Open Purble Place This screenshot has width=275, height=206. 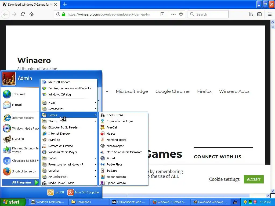123,164
